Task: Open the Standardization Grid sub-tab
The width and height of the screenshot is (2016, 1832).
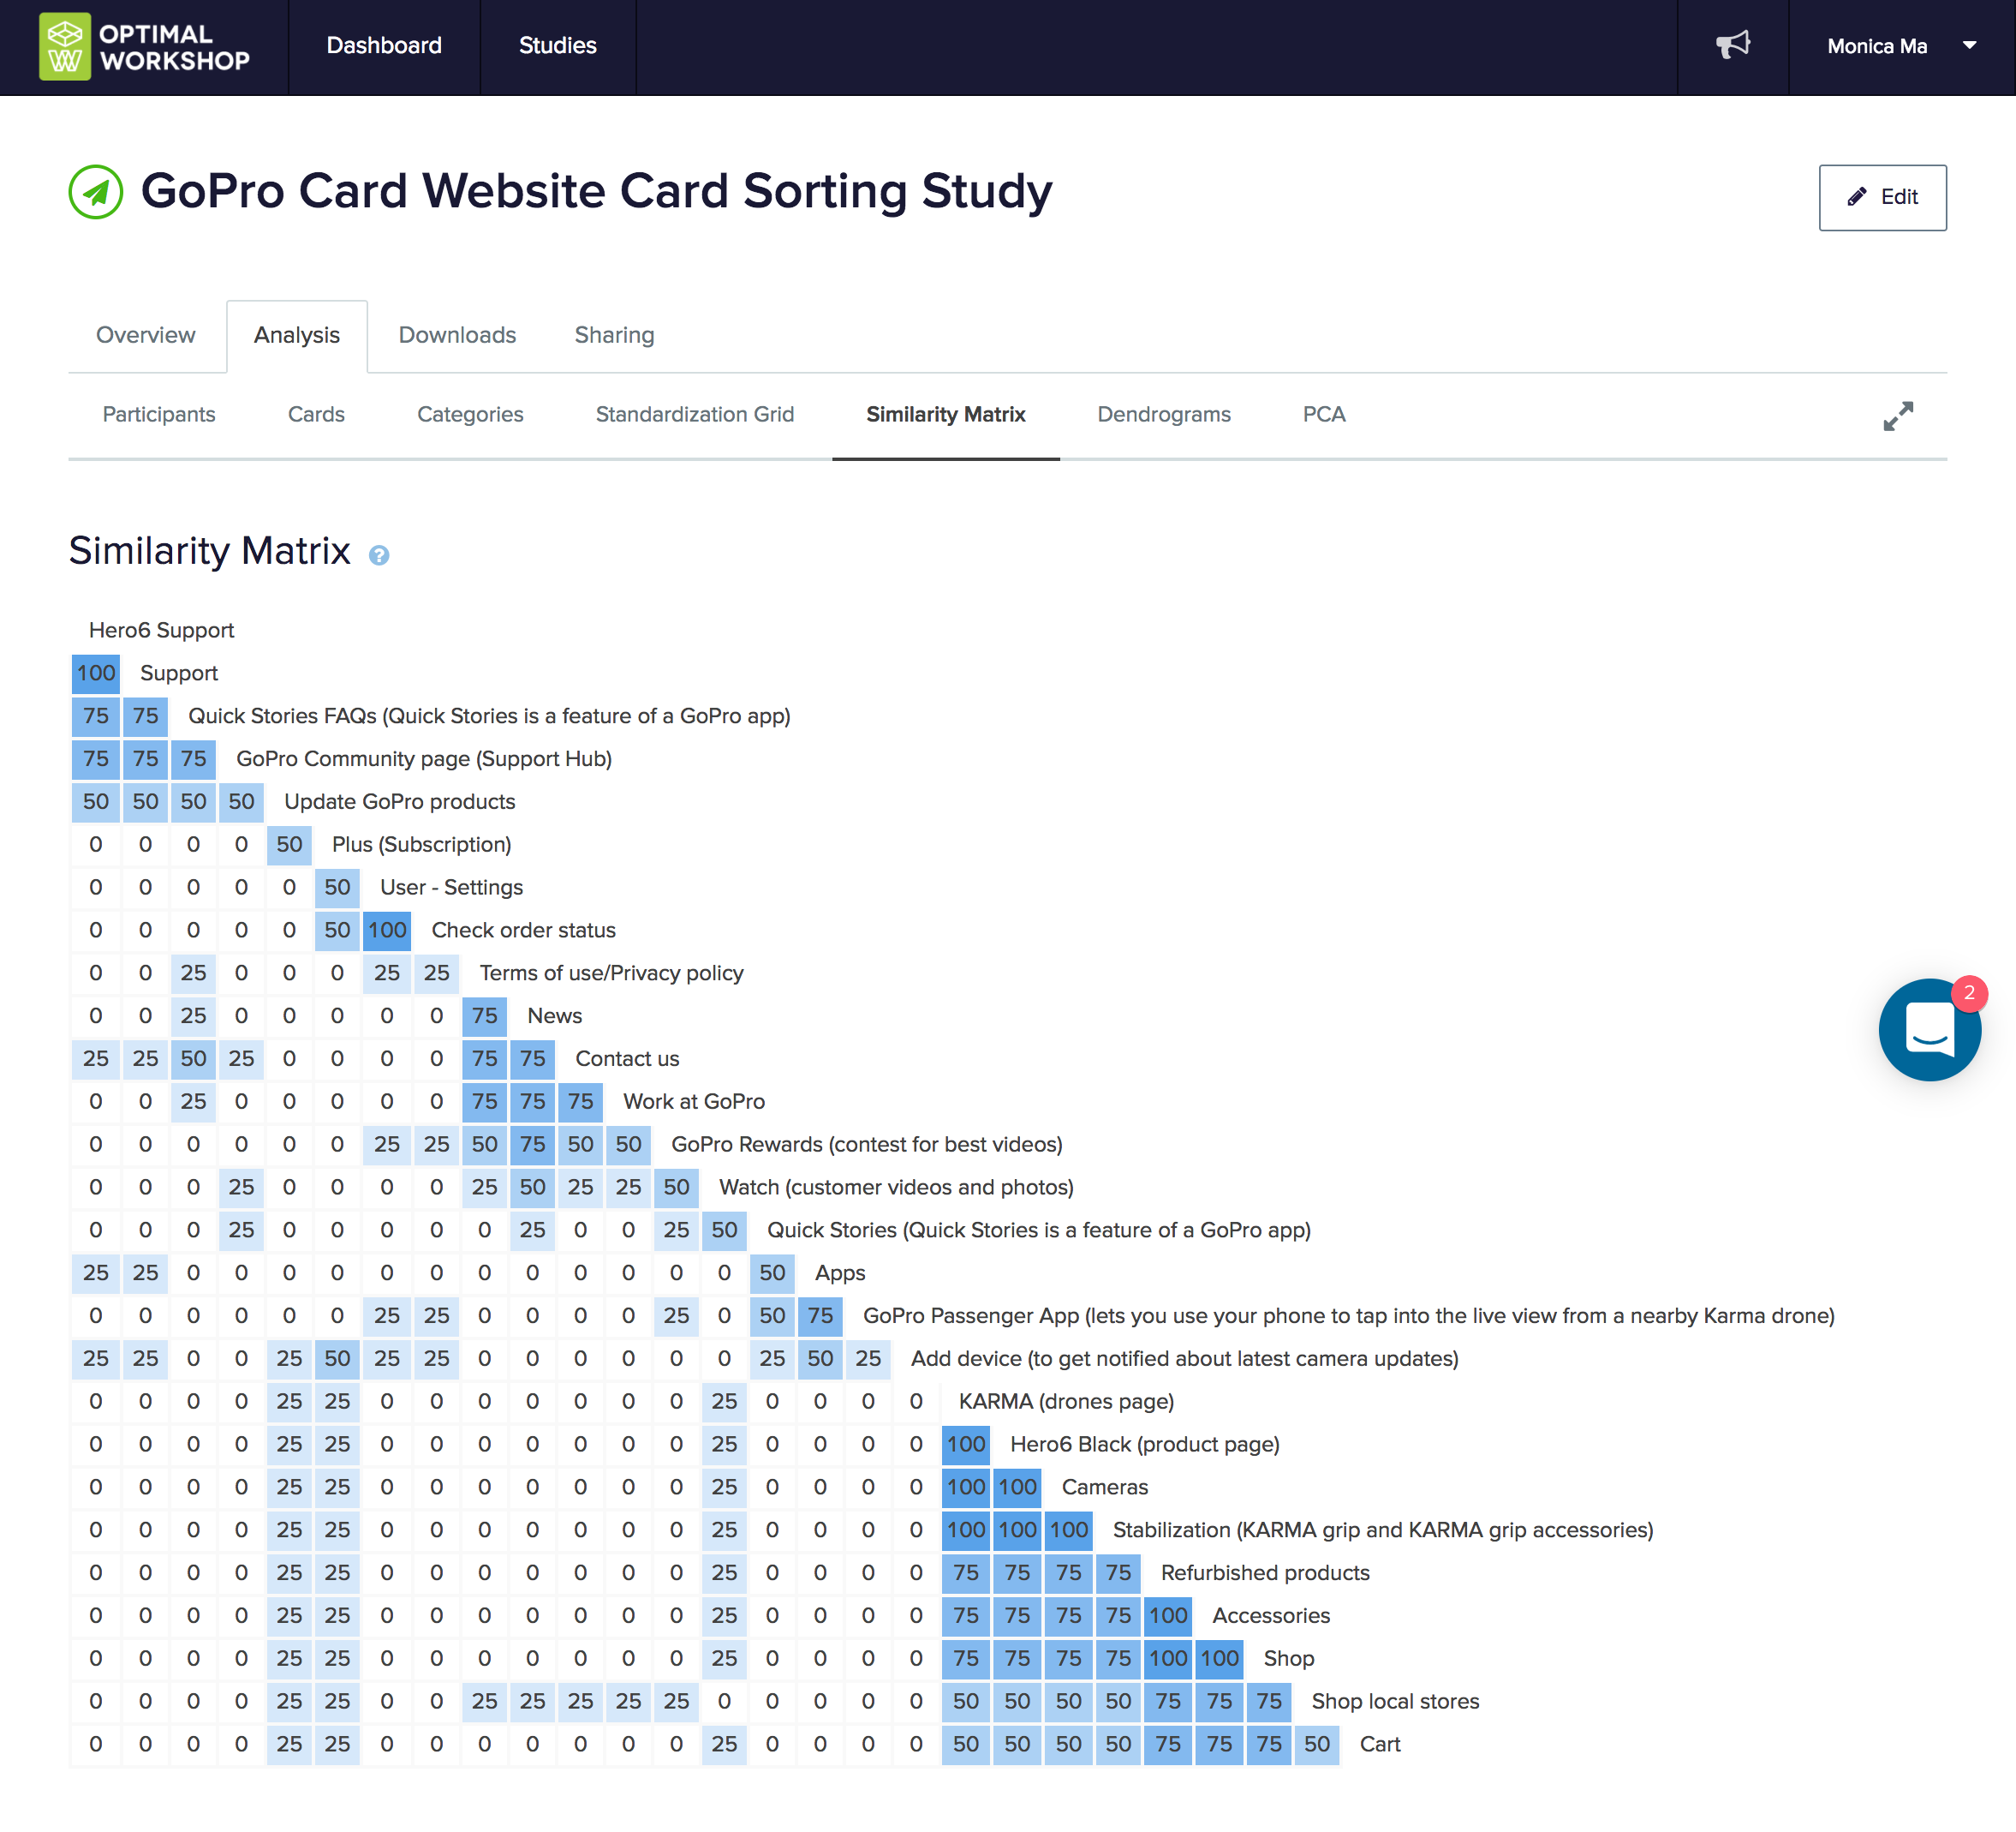Action: click(695, 414)
